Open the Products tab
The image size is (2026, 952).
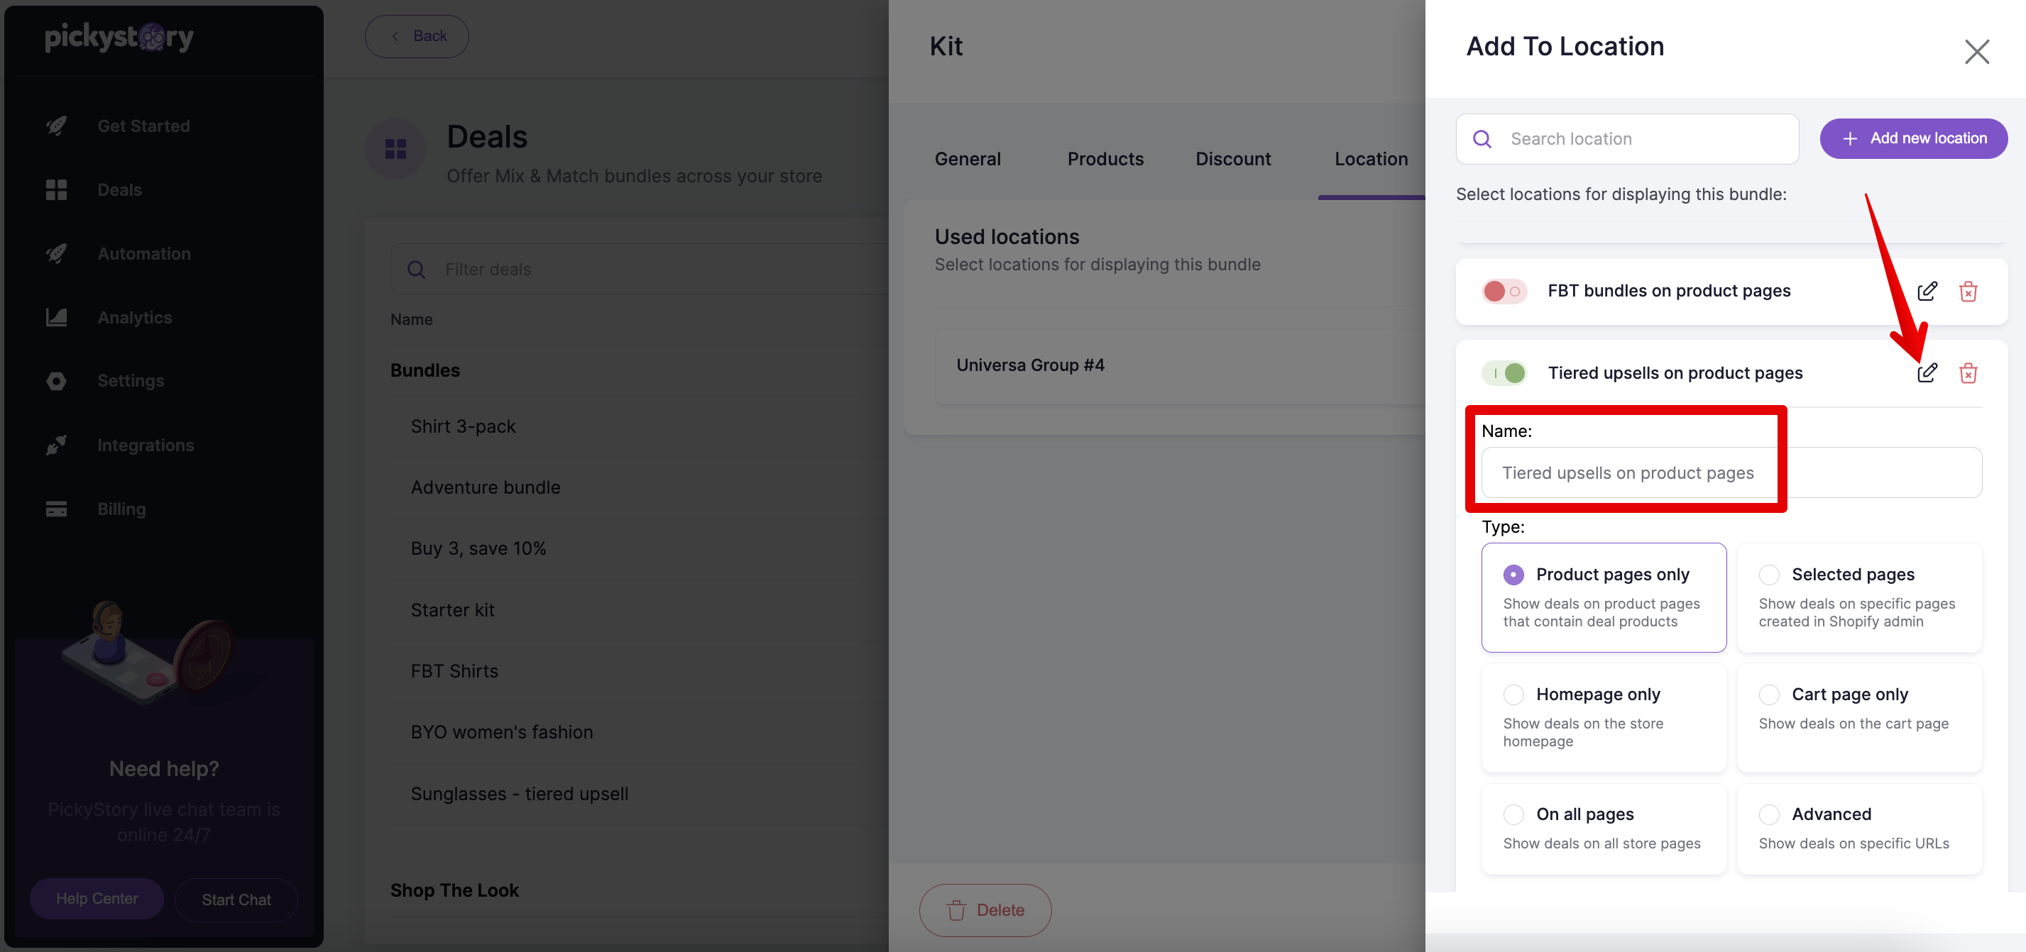click(1105, 159)
